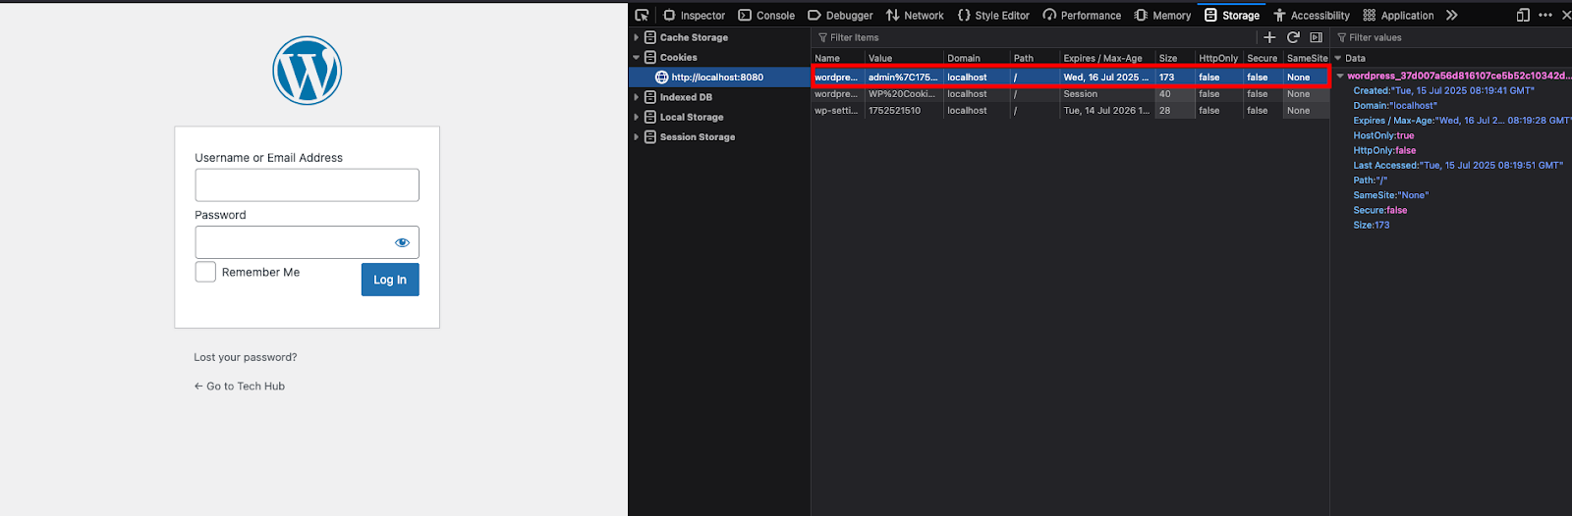The width and height of the screenshot is (1572, 516).
Task: Click the Created date in Data sidebar
Action: point(1443,90)
